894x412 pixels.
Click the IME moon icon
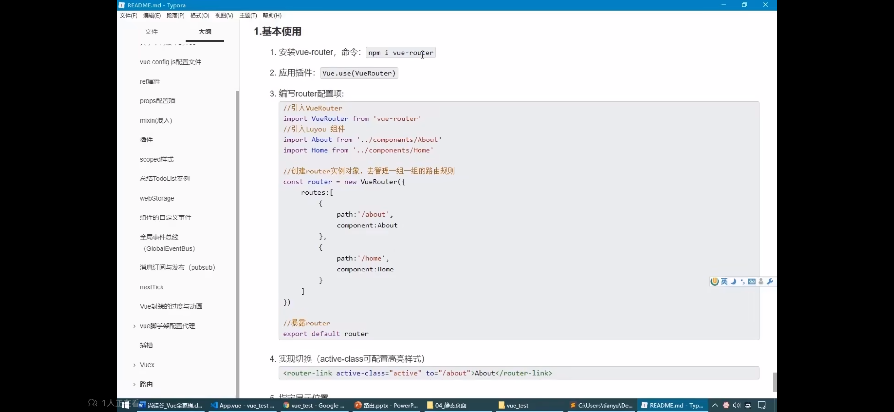(733, 281)
